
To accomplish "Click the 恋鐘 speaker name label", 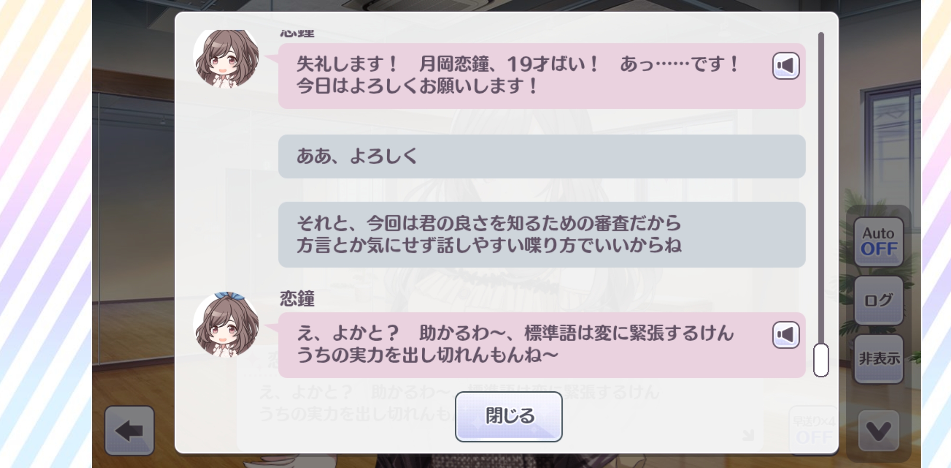I will (x=297, y=299).
